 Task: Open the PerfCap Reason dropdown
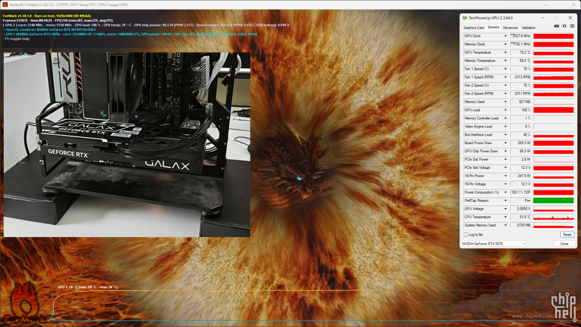[505, 201]
